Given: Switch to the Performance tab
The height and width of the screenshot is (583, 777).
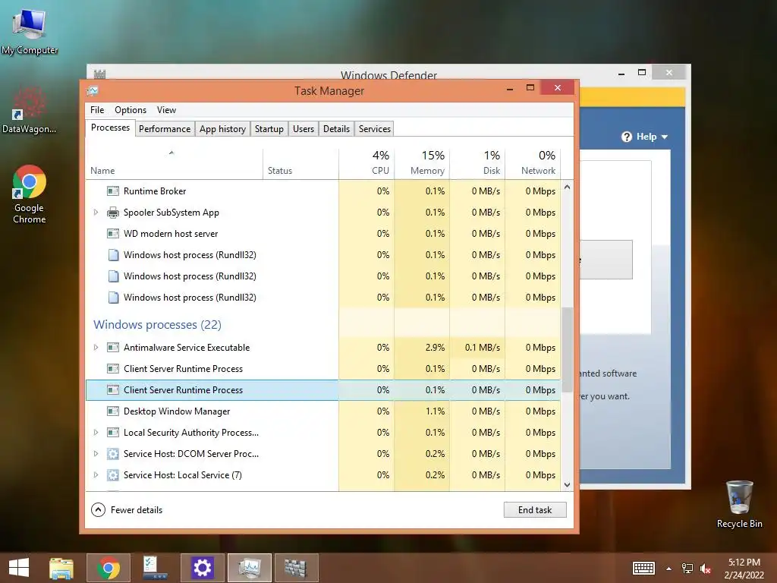Looking at the screenshot, I should [x=165, y=129].
